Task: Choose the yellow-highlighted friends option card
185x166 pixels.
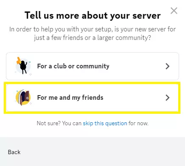Action: coord(92,98)
